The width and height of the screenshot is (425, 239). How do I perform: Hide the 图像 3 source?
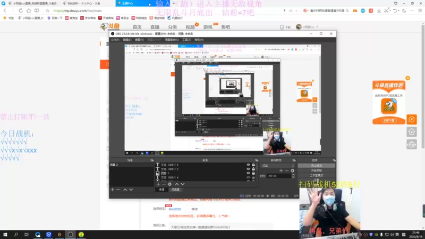click(248, 173)
